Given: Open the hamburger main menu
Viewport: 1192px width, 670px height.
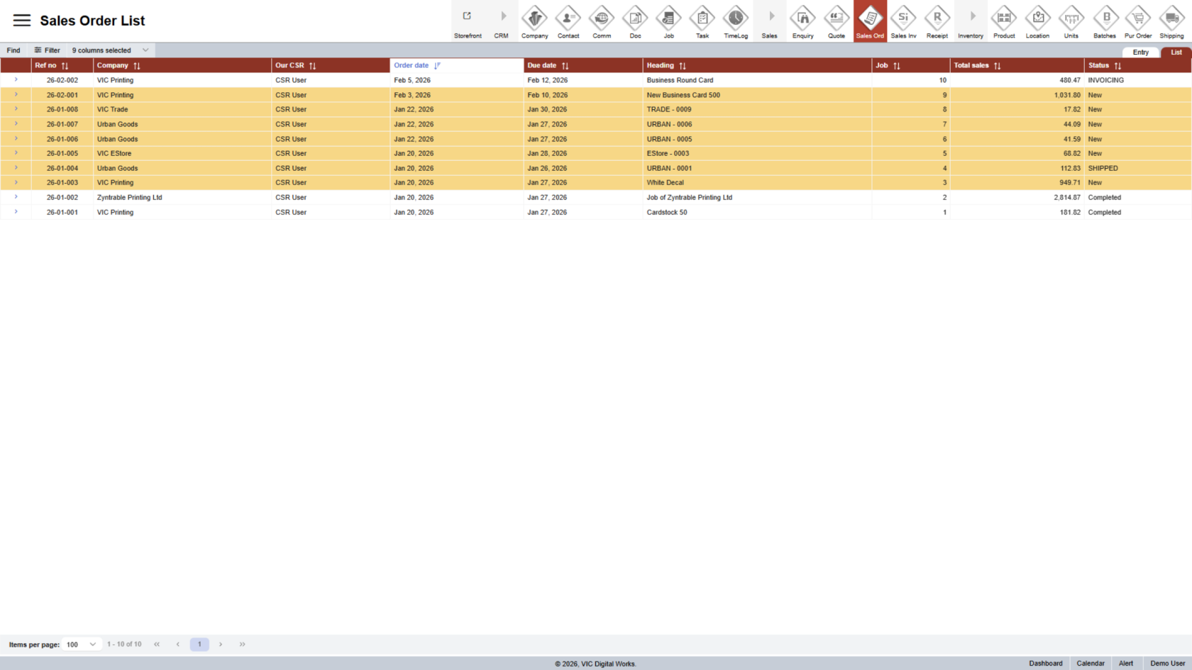Looking at the screenshot, I should tap(22, 21).
